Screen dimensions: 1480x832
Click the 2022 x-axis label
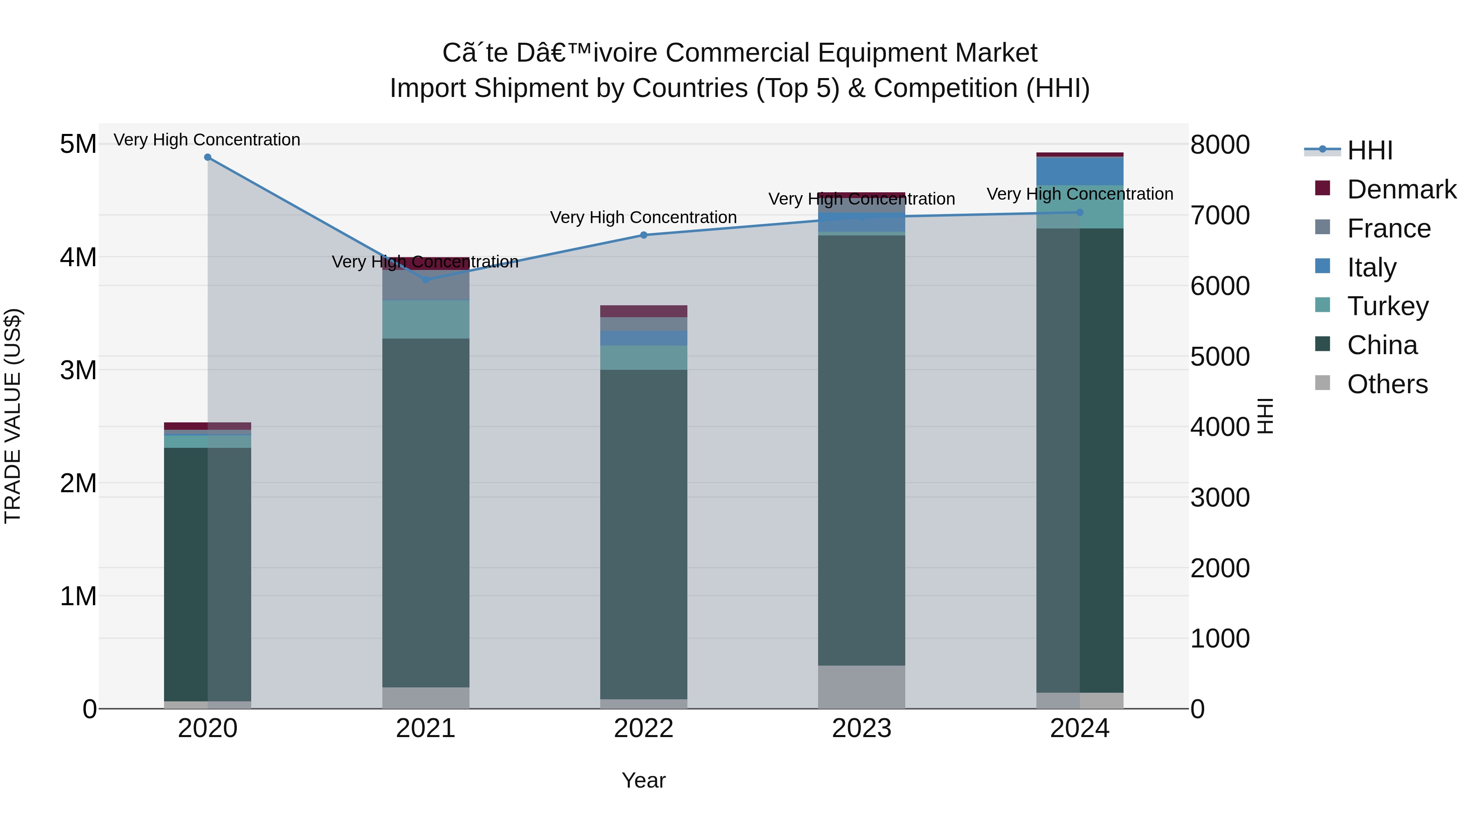tap(643, 728)
